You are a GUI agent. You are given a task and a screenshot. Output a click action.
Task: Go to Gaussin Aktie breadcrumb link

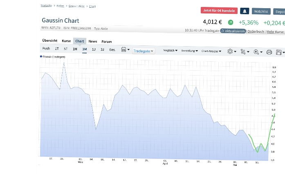click(76, 6)
